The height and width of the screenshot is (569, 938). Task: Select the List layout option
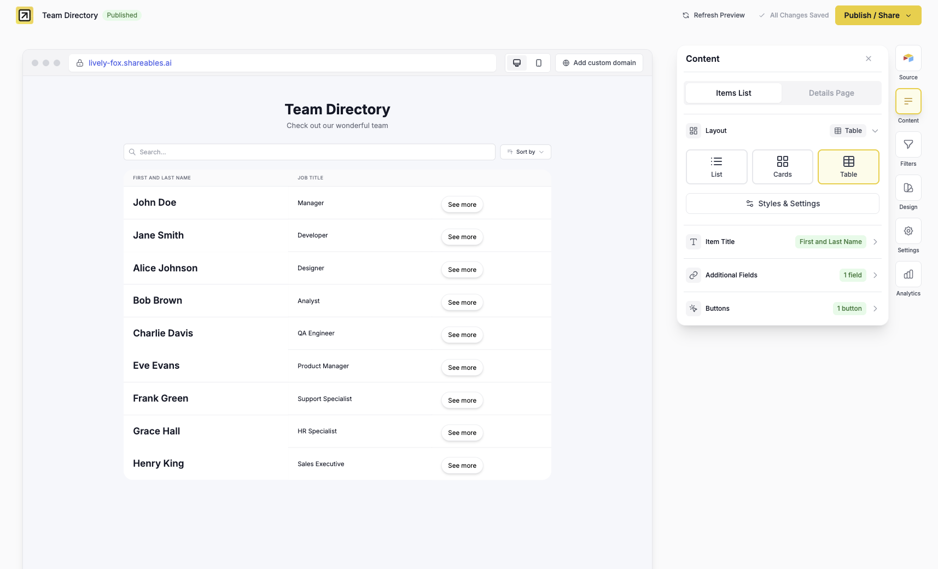[x=716, y=166]
